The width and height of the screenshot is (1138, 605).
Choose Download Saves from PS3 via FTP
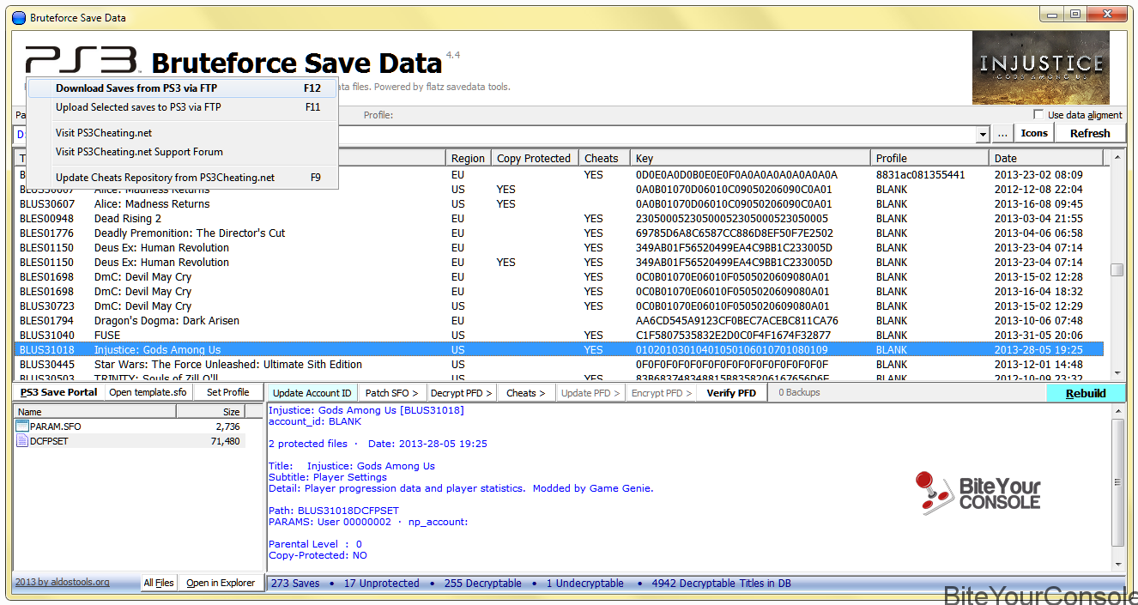(182, 88)
